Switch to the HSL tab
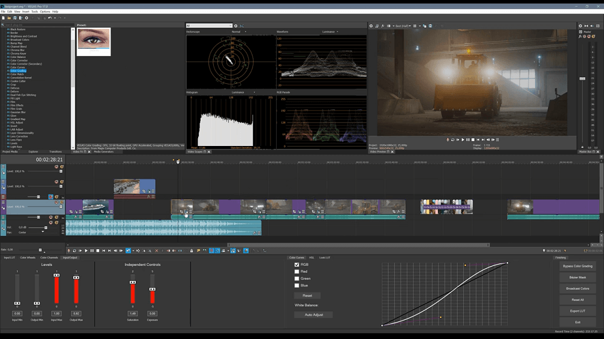Viewport: 604px width, 339px height. (312, 258)
